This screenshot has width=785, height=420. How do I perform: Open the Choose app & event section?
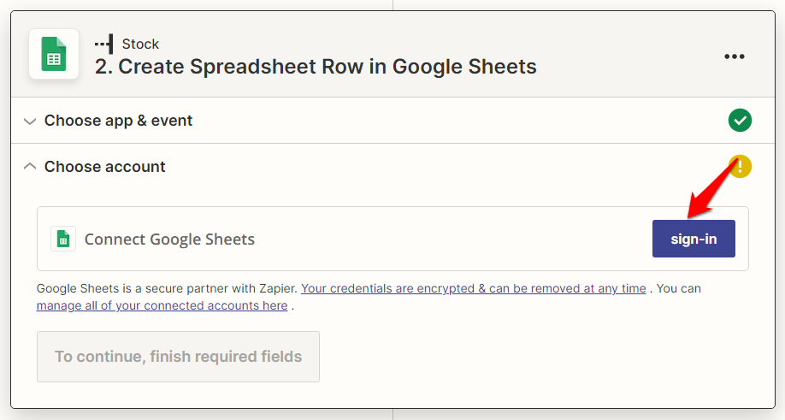pos(118,121)
